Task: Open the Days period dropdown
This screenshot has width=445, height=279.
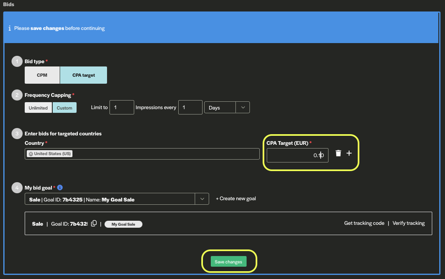Action: click(x=227, y=107)
